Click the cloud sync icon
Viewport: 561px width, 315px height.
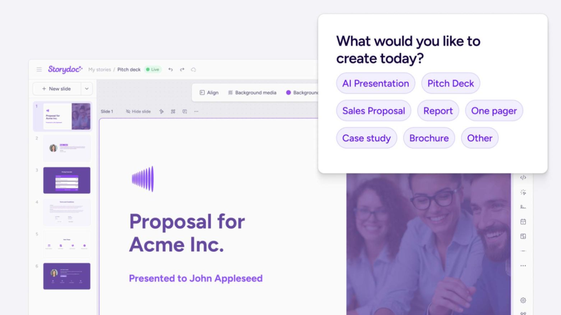pos(194,70)
